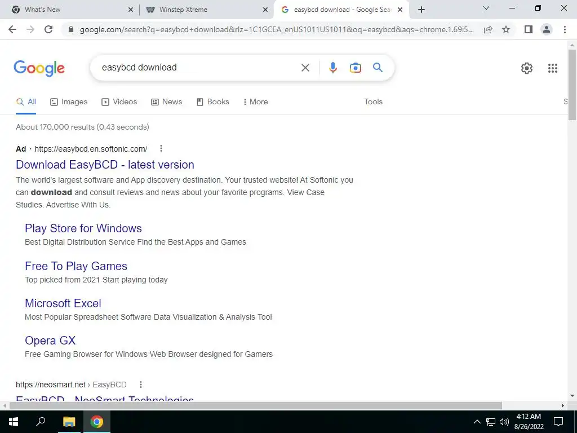Screen dimensions: 577x433
Task: Open the Tools search options
Action: pos(373,101)
